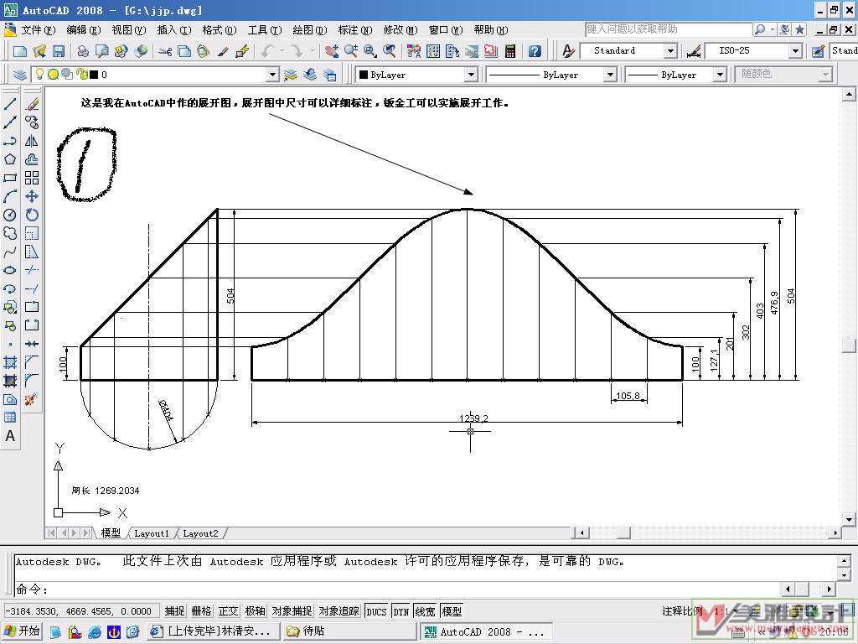858x644 pixels.
Task: Switch to 待贴 folder taskbar button
Action: point(350,631)
